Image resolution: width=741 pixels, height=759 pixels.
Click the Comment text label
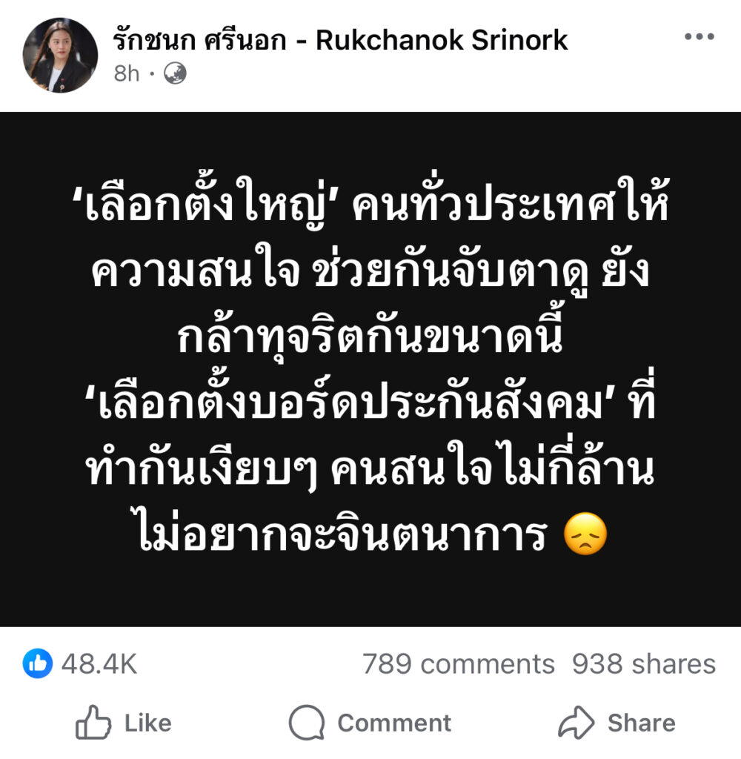click(x=394, y=723)
